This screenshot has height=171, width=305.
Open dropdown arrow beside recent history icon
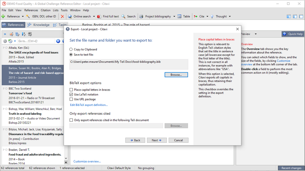[x=15, y=41]
